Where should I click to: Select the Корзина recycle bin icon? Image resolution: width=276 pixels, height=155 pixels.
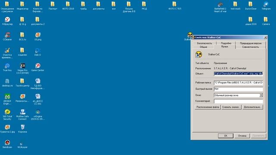(x=22, y=129)
